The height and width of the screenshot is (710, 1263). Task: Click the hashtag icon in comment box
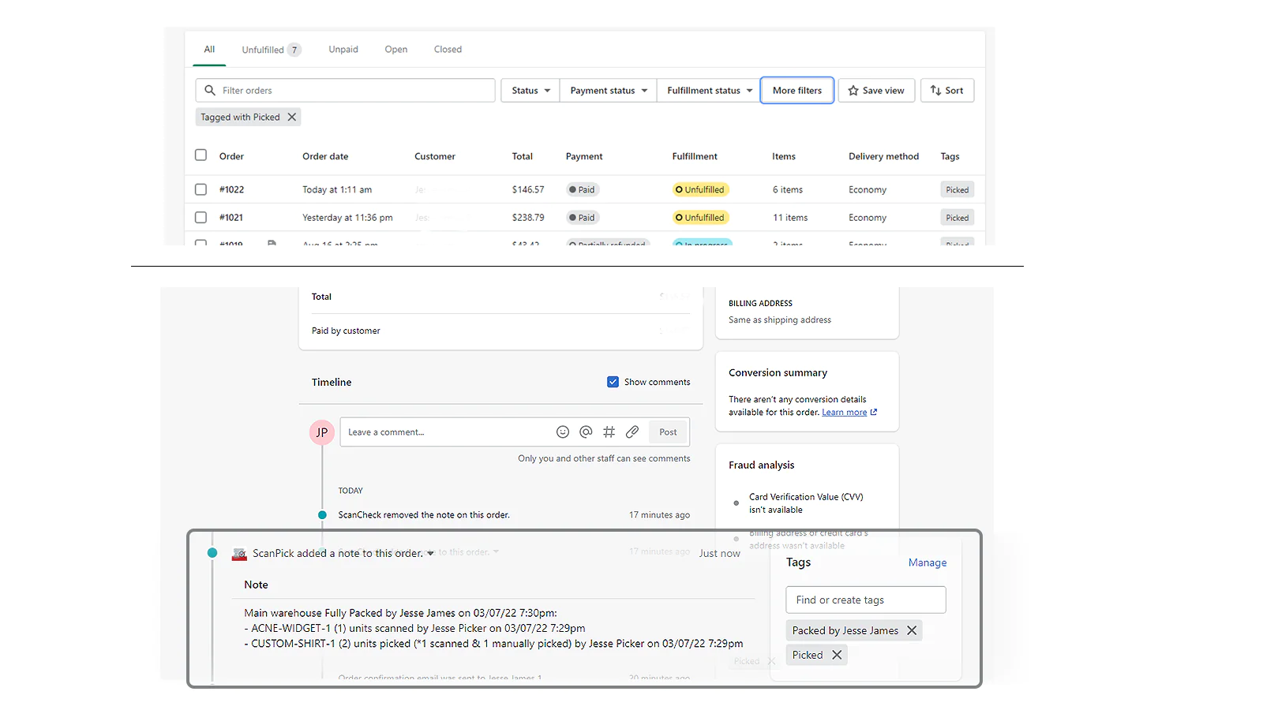(x=609, y=432)
